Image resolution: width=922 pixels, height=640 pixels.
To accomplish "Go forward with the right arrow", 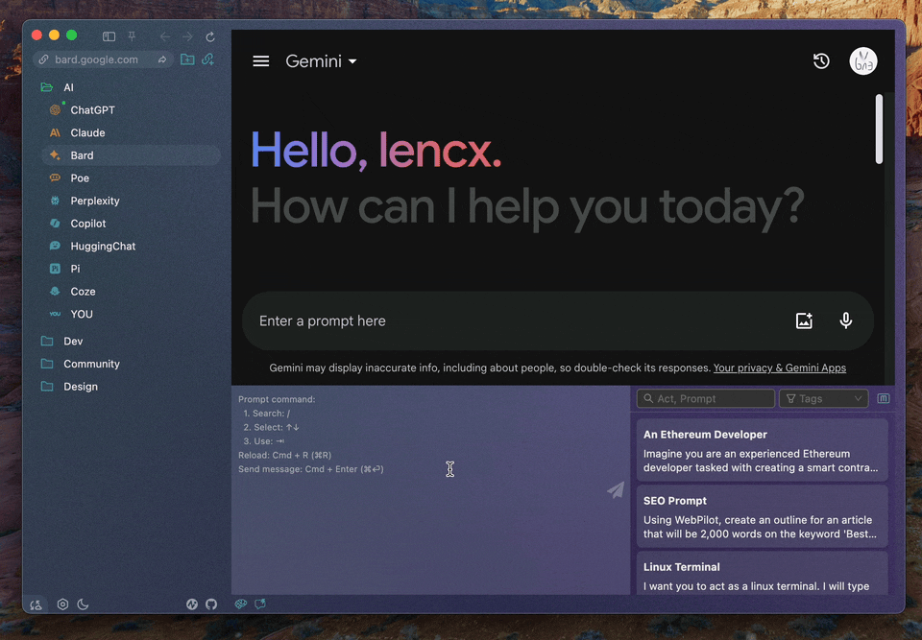I will click(187, 36).
